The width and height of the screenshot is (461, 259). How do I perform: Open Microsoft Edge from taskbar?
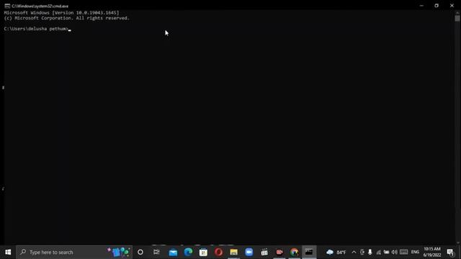[188, 253]
